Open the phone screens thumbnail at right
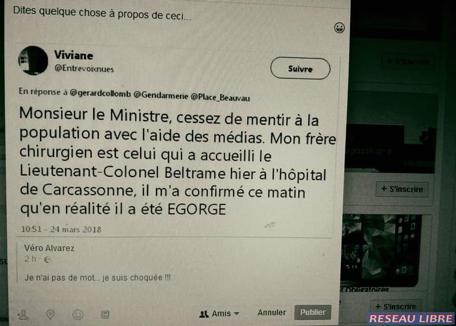The width and height of the screenshot is (456, 326). point(381,250)
